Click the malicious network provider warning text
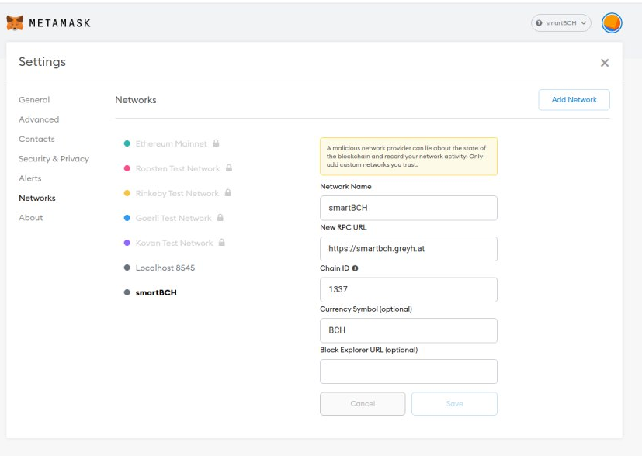Viewport: 642px width, 456px height. [x=406, y=156]
